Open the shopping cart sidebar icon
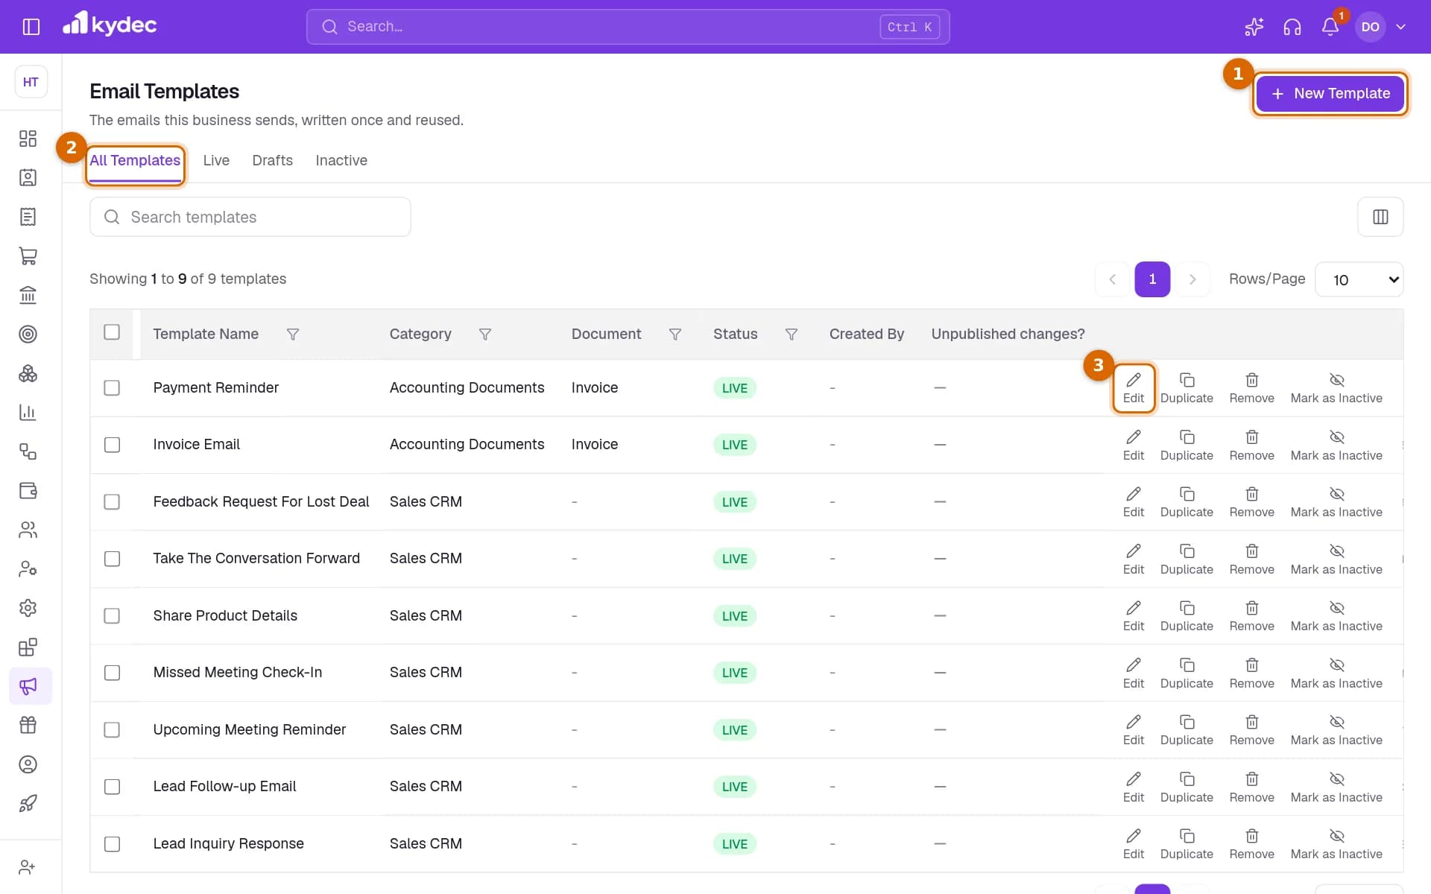This screenshot has width=1431, height=894. click(x=28, y=256)
